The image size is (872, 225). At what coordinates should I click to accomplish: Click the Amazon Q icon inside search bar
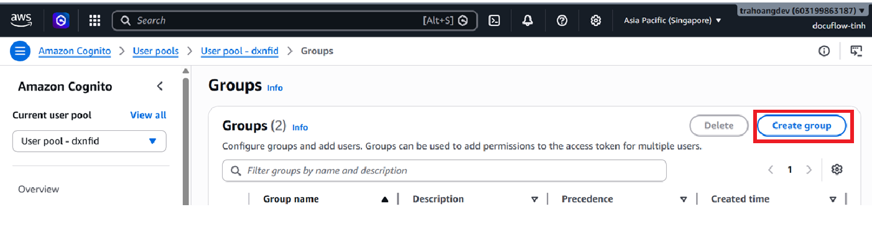[x=463, y=20]
